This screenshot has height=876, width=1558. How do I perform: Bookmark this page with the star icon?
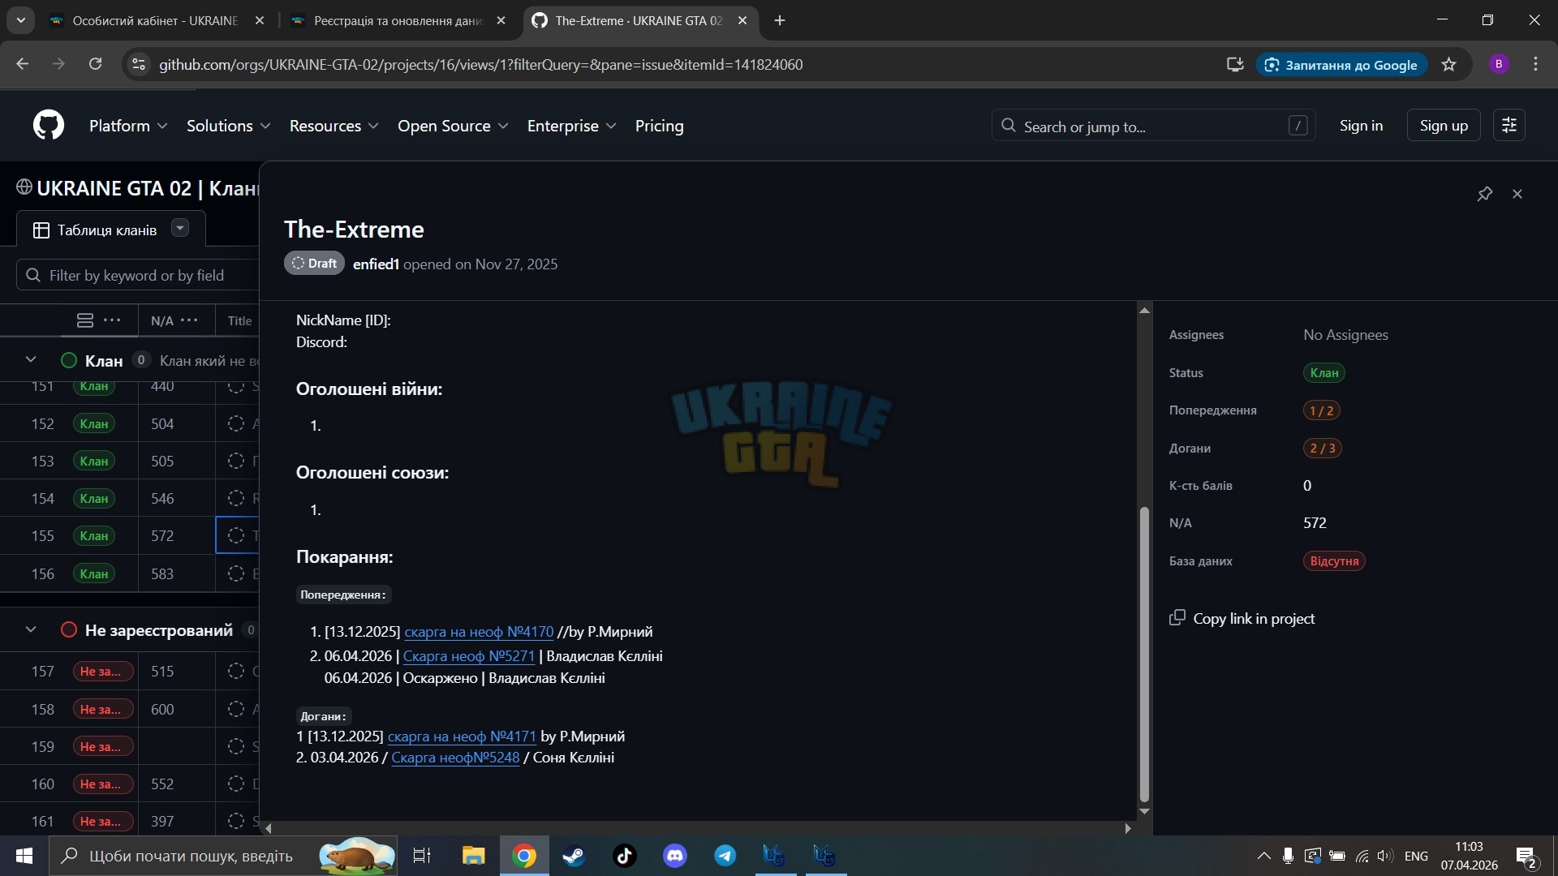pos(1449,64)
